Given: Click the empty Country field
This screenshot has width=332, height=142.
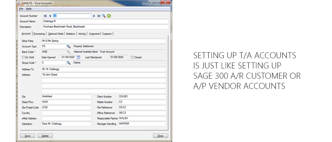Looking at the screenshot, I should (66, 113).
